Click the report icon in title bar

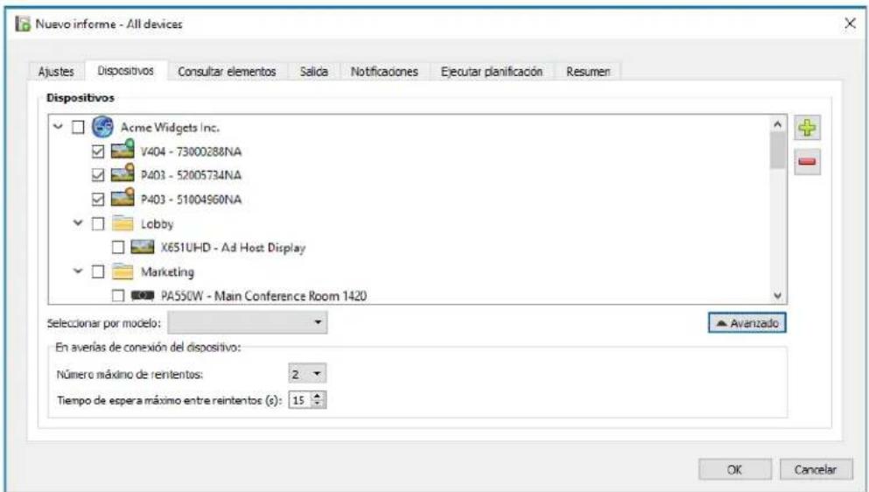[x=23, y=24]
